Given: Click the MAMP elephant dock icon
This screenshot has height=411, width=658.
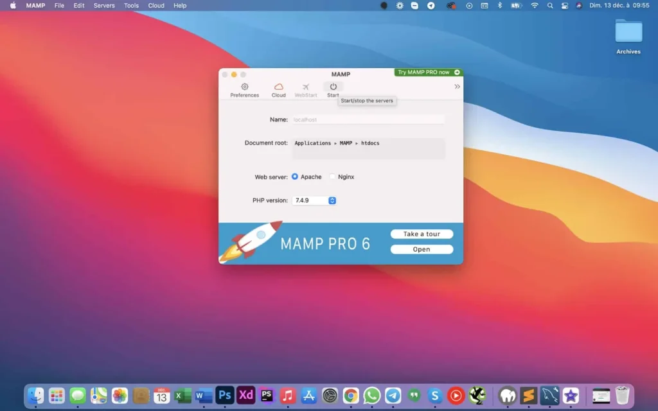Looking at the screenshot, I should (508, 396).
